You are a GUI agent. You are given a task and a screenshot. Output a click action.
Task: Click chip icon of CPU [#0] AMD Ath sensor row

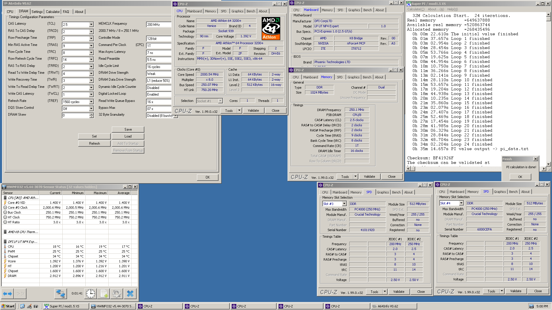click(5, 198)
